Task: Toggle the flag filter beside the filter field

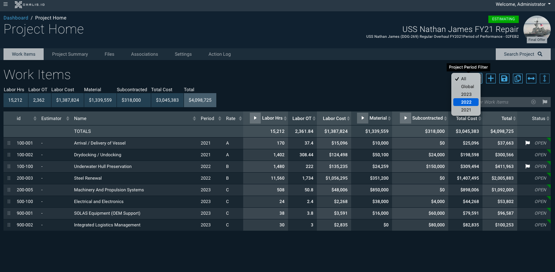Action: 545,102
